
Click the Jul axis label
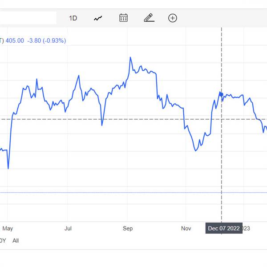pos(68,228)
